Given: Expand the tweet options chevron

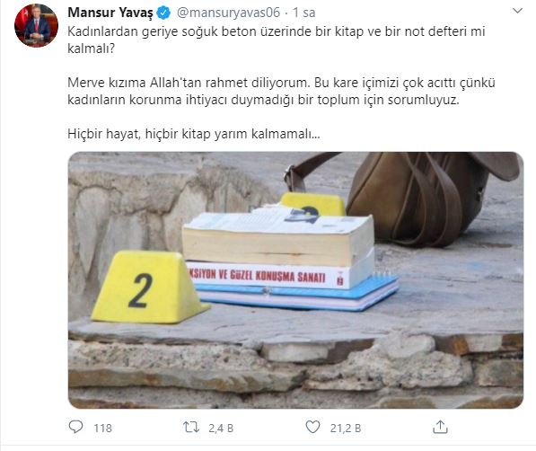Looking at the screenshot, I should (x=517, y=11).
